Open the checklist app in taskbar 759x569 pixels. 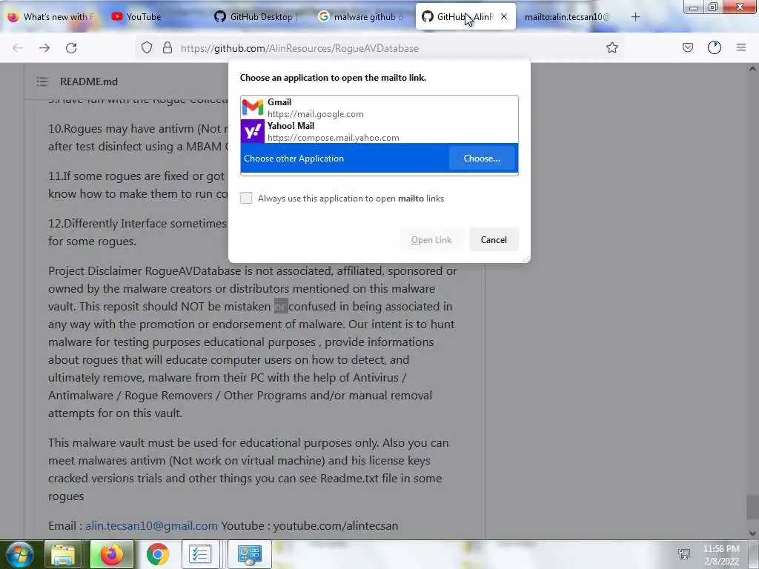[200, 554]
